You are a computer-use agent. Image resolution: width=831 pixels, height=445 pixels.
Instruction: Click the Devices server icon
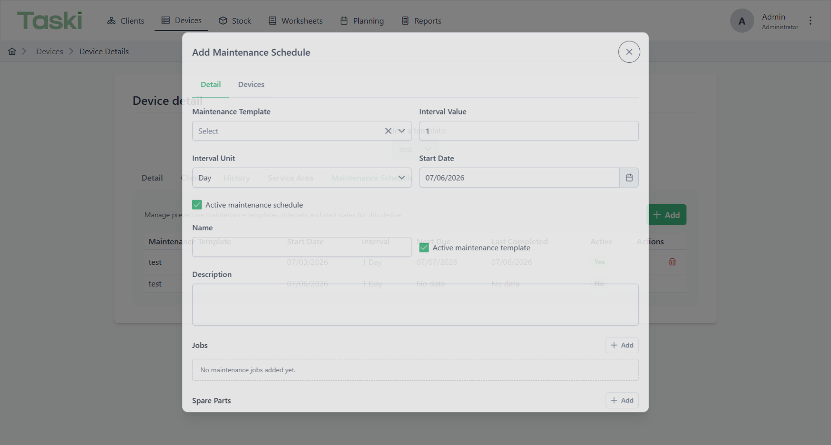166,20
